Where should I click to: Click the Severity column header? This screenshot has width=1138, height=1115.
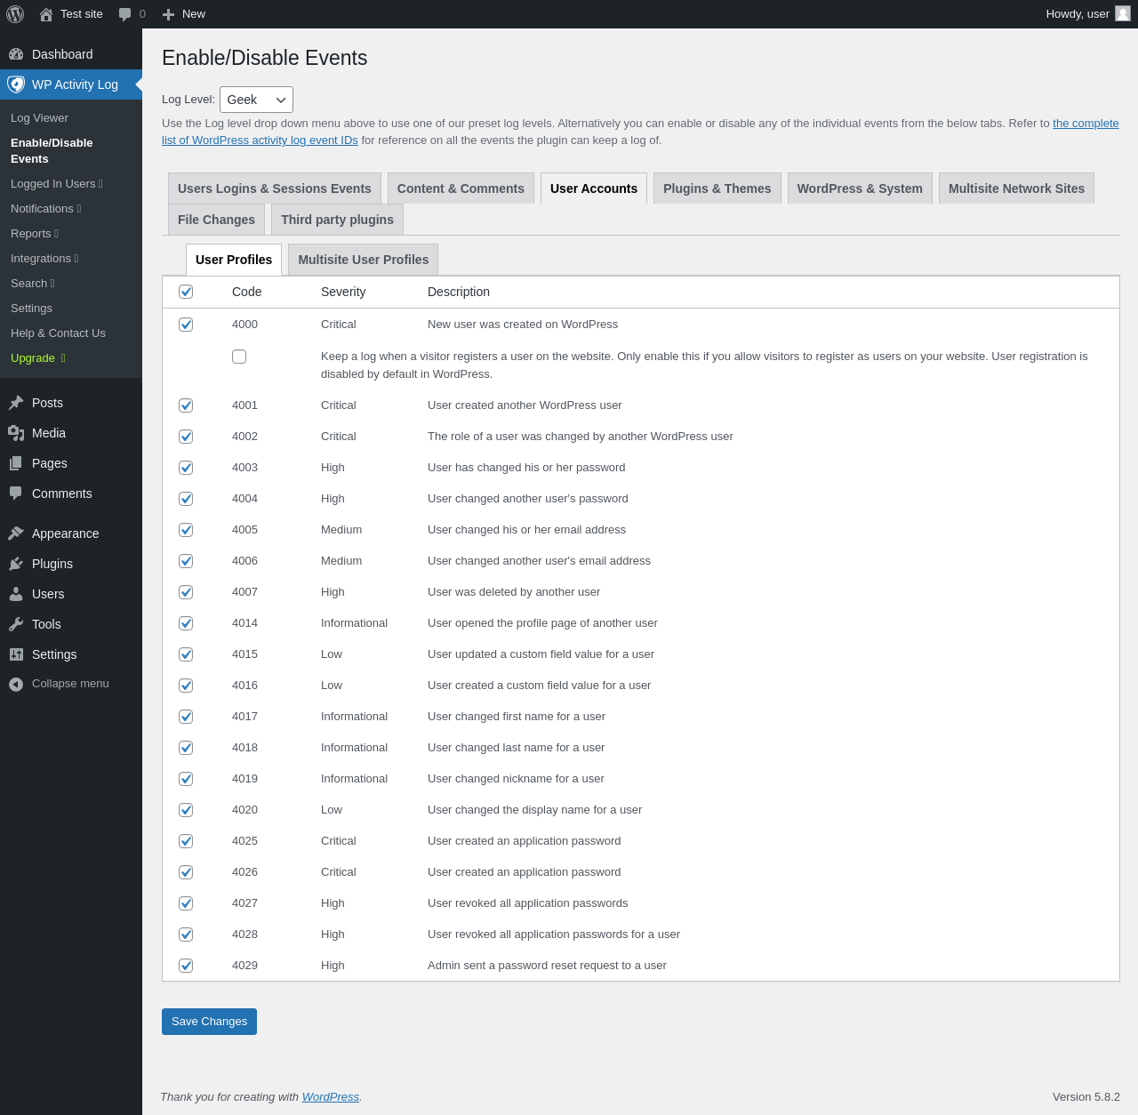pyautogui.click(x=343, y=292)
